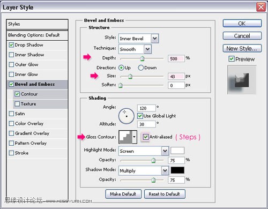Open the Texture sub-item label
Screen dimensions: 268x209
pyautogui.click(x=28, y=104)
